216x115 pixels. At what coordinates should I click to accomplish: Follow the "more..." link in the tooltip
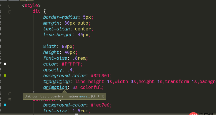pos(84,96)
